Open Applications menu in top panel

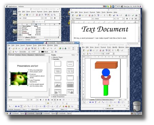click(x=13, y=7)
